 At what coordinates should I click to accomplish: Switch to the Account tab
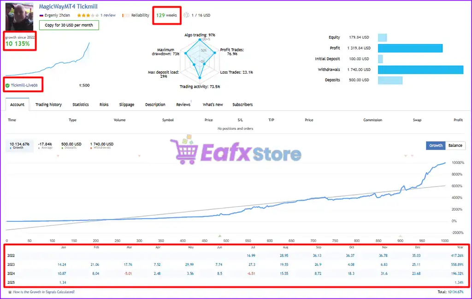(x=17, y=104)
